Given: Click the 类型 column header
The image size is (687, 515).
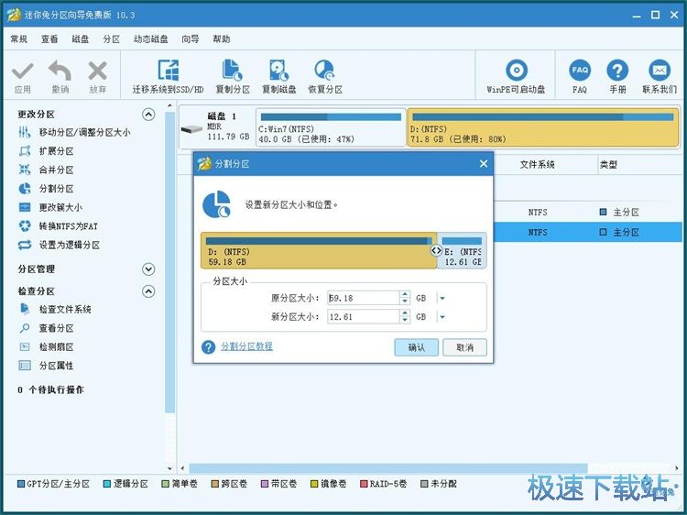Looking at the screenshot, I should pyautogui.click(x=608, y=165).
